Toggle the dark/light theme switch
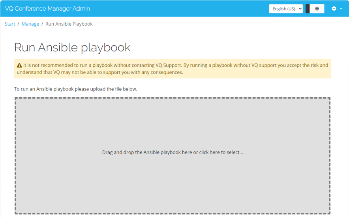Screen dimensions: 349x218 [x=315, y=9]
